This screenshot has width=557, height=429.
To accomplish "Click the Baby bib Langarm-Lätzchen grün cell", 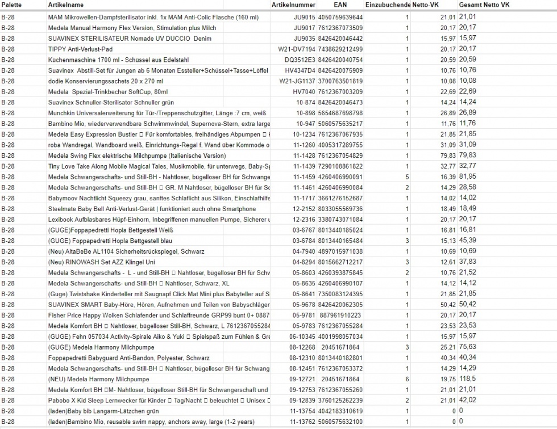I will (x=103, y=411).
